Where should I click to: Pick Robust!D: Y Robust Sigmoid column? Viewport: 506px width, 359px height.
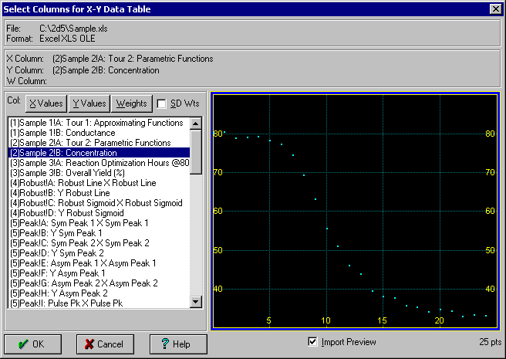click(66, 213)
